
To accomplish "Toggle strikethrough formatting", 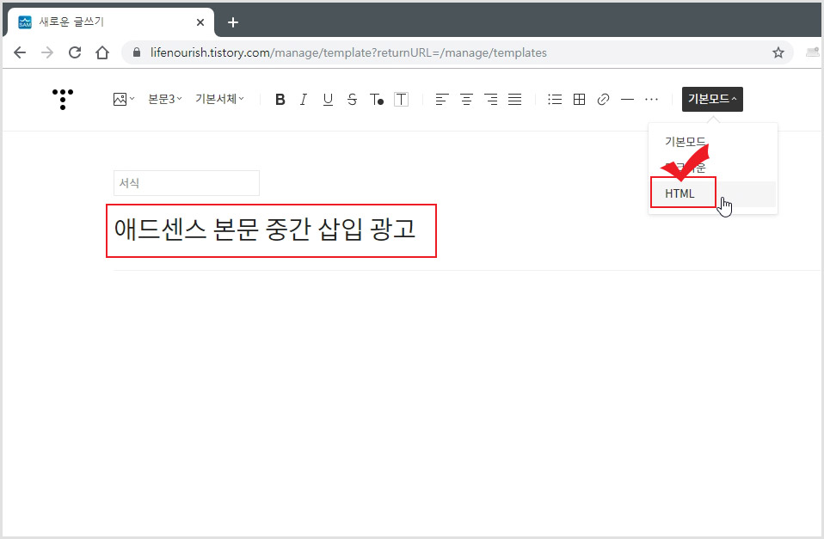I will tap(352, 100).
